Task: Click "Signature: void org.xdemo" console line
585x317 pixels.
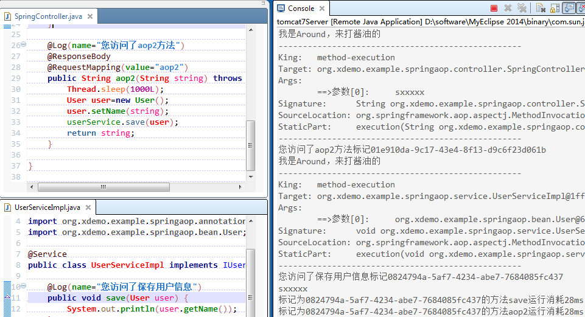Action: click(431, 231)
